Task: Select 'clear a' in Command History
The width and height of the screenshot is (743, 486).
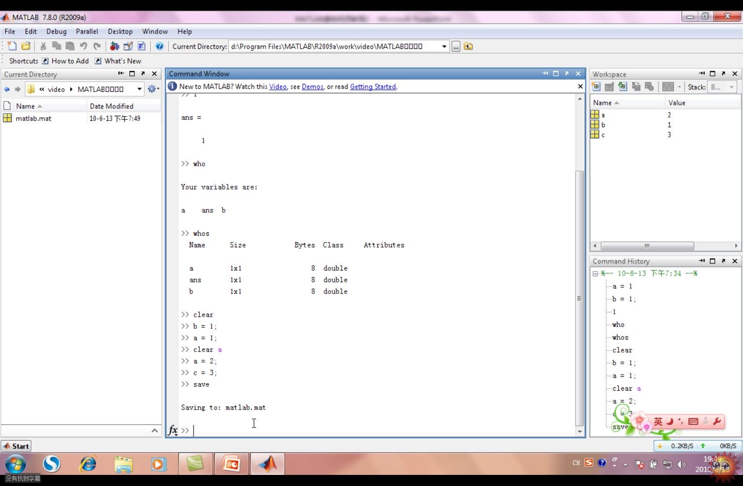Action: click(x=626, y=389)
